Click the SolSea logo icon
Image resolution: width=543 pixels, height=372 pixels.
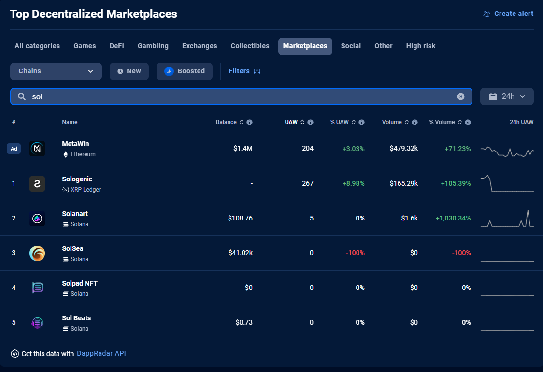(x=37, y=253)
